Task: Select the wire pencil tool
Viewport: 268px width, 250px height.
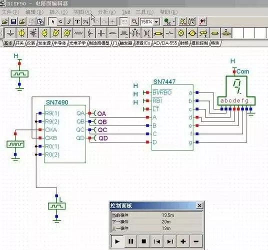Action: click(x=69, y=21)
